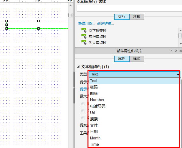
Task: Pop out the 部件属性和样式 panel
Action: [x=176, y=51]
